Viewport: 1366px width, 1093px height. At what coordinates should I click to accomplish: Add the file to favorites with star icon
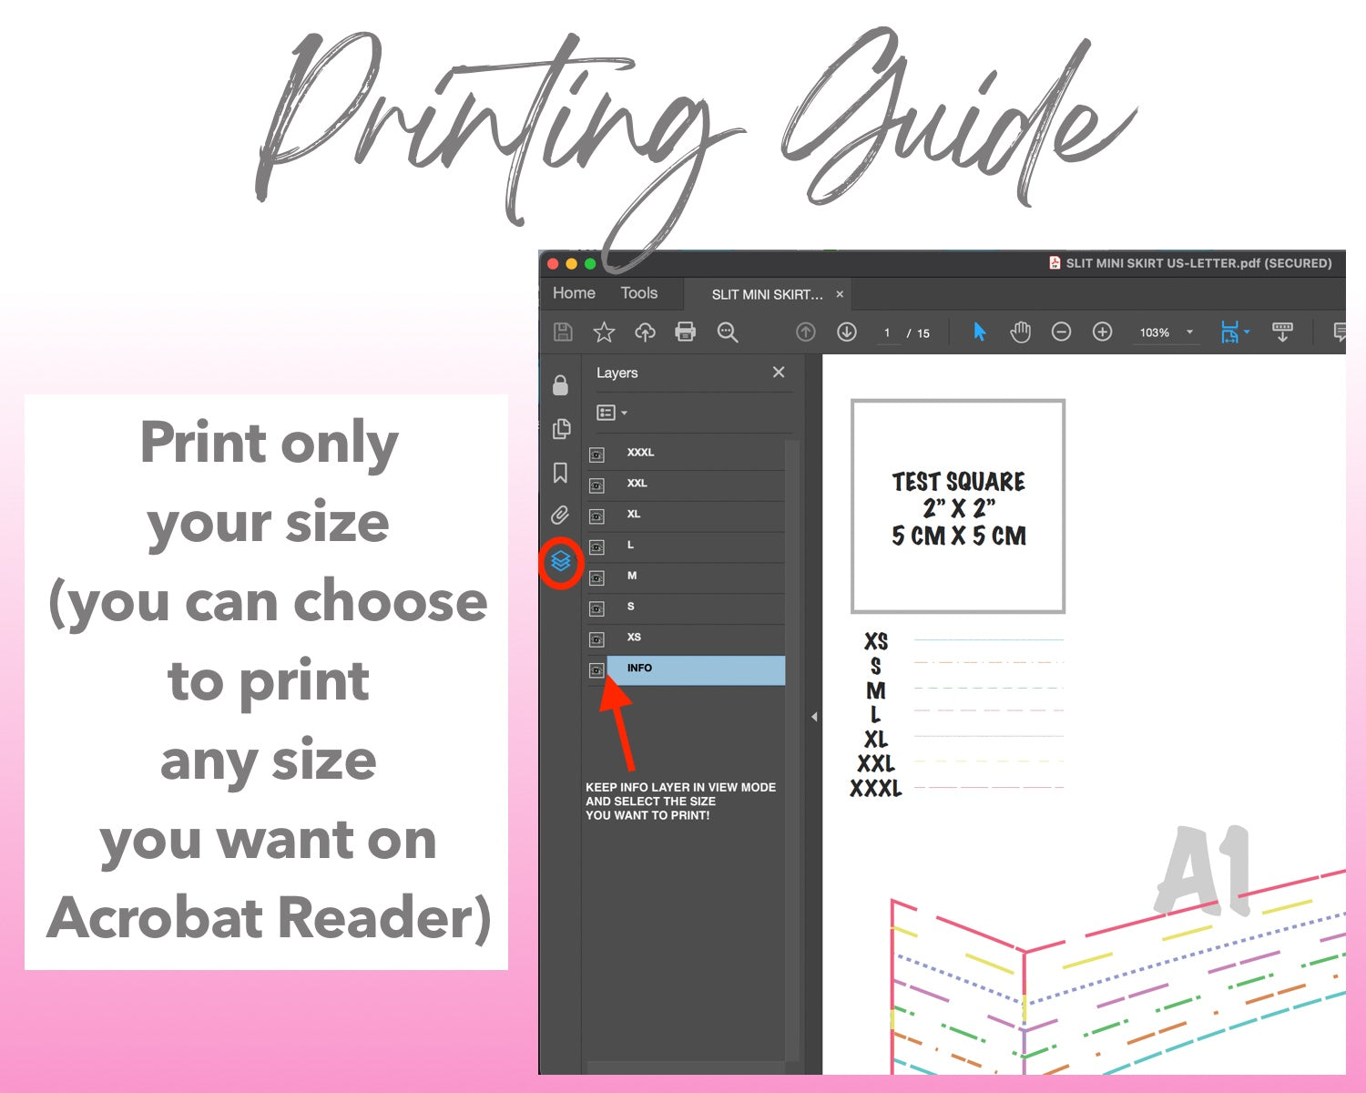[604, 332]
